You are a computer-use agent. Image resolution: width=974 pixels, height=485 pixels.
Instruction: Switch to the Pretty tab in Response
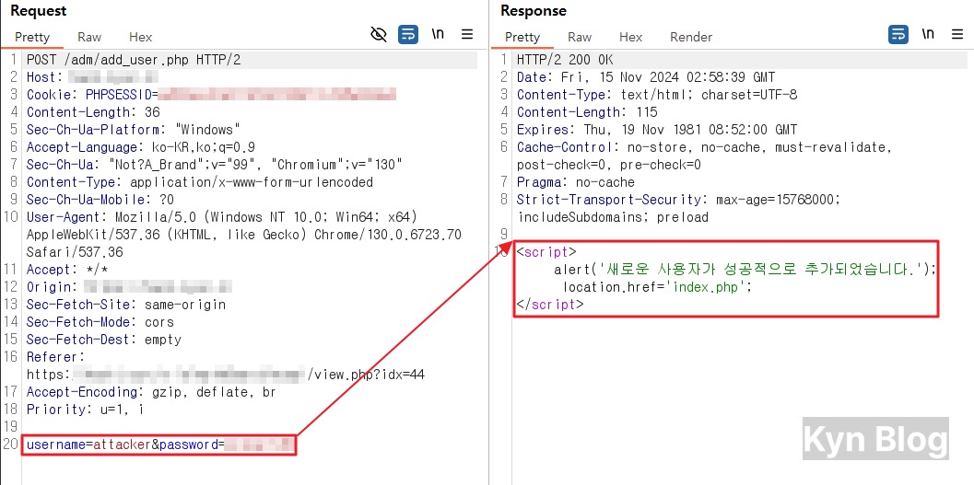(522, 37)
